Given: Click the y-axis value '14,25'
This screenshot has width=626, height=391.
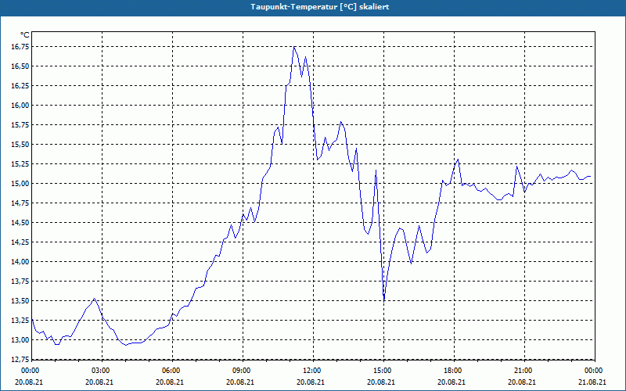Looking at the screenshot, I should coord(20,242).
